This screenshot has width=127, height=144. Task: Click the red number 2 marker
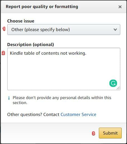pyautogui.click(x=3, y=53)
